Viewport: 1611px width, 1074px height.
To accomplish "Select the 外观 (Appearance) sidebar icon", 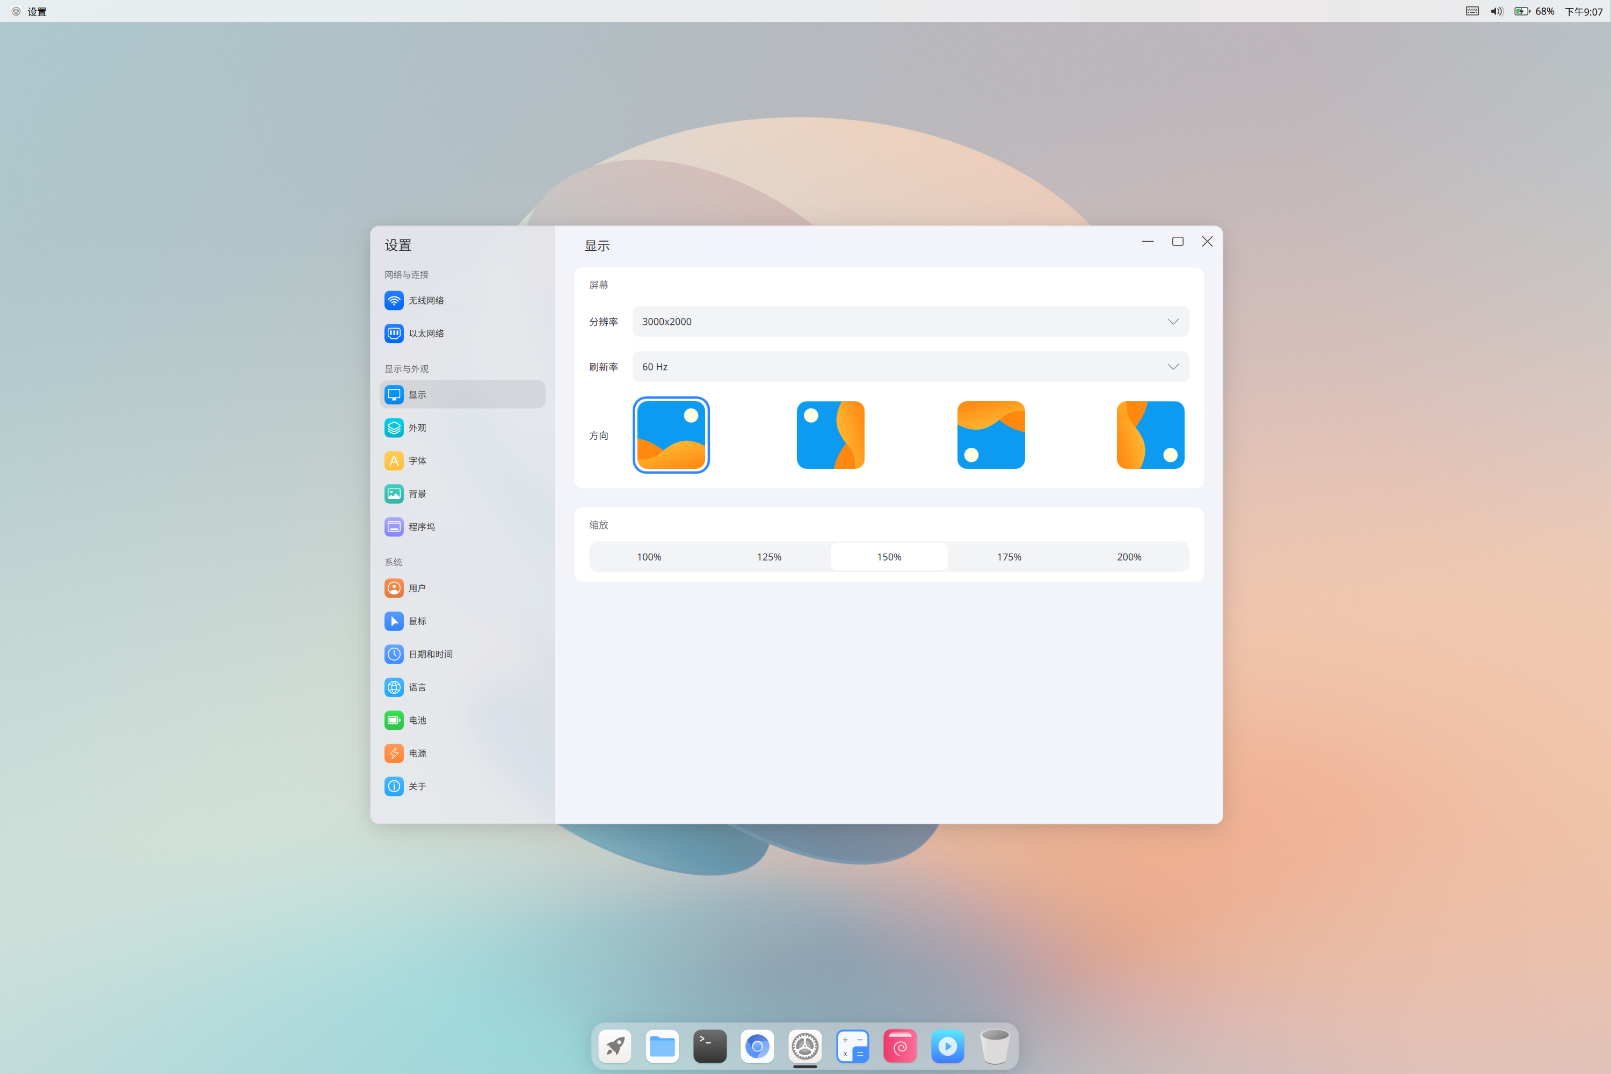I will coord(394,427).
